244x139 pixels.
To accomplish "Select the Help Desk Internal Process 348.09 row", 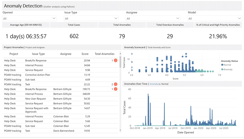I will 61,94.
